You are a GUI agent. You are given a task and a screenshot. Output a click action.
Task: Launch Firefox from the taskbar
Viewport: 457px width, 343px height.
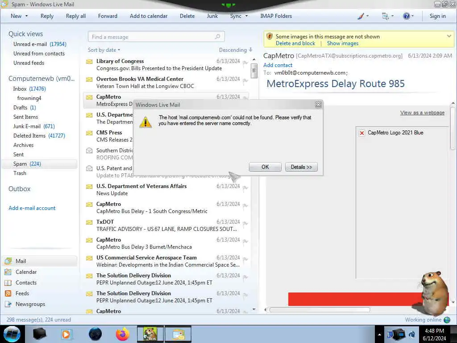pos(123,334)
